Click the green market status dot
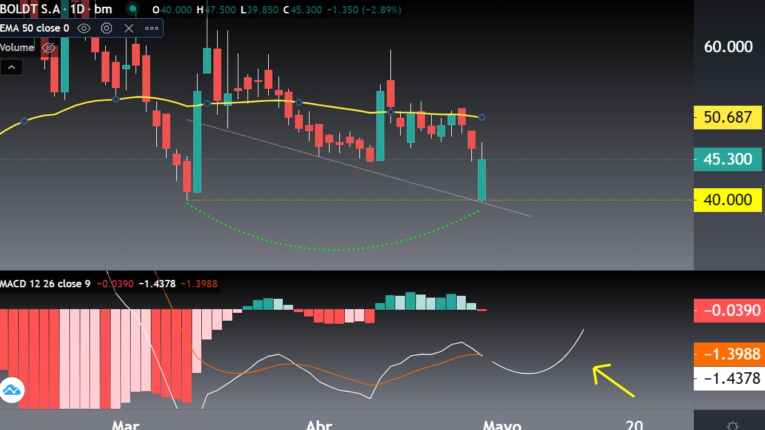The width and height of the screenshot is (765, 430). [x=133, y=10]
